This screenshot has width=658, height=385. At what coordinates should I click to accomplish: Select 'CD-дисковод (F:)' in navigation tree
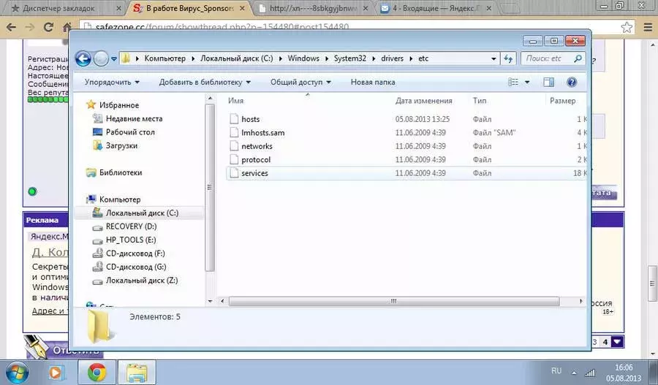tap(135, 254)
